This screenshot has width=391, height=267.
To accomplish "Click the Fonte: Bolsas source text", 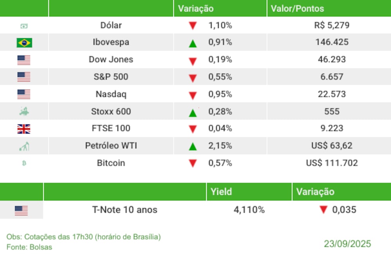I will click(x=29, y=247).
